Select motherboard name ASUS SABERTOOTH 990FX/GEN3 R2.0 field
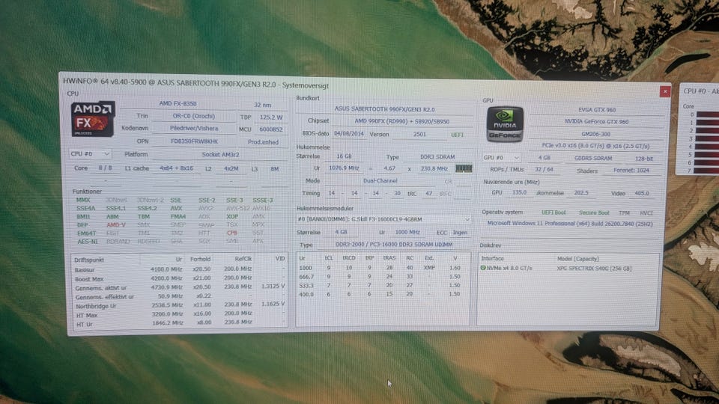This screenshot has height=404, width=719. click(x=384, y=109)
